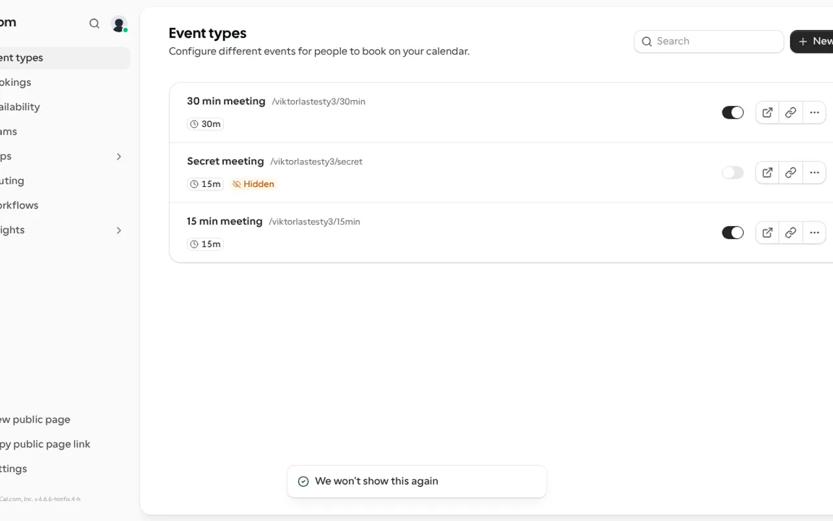
Task: Click the /viktorlastesty3/15min URL text
Action: pos(315,221)
